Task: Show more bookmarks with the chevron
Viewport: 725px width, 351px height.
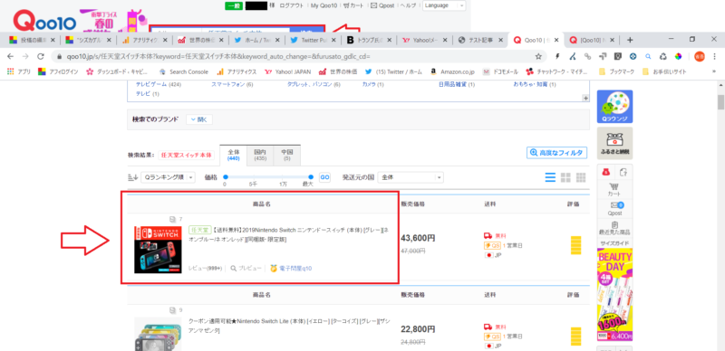Action: tap(714, 71)
